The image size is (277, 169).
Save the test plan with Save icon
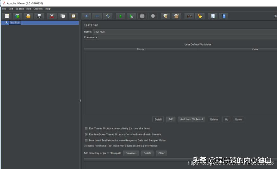coord(39,16)
